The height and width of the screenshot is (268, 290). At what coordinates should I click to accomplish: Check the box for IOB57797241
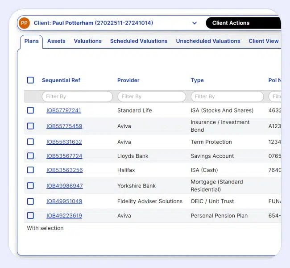click(30, 110)
